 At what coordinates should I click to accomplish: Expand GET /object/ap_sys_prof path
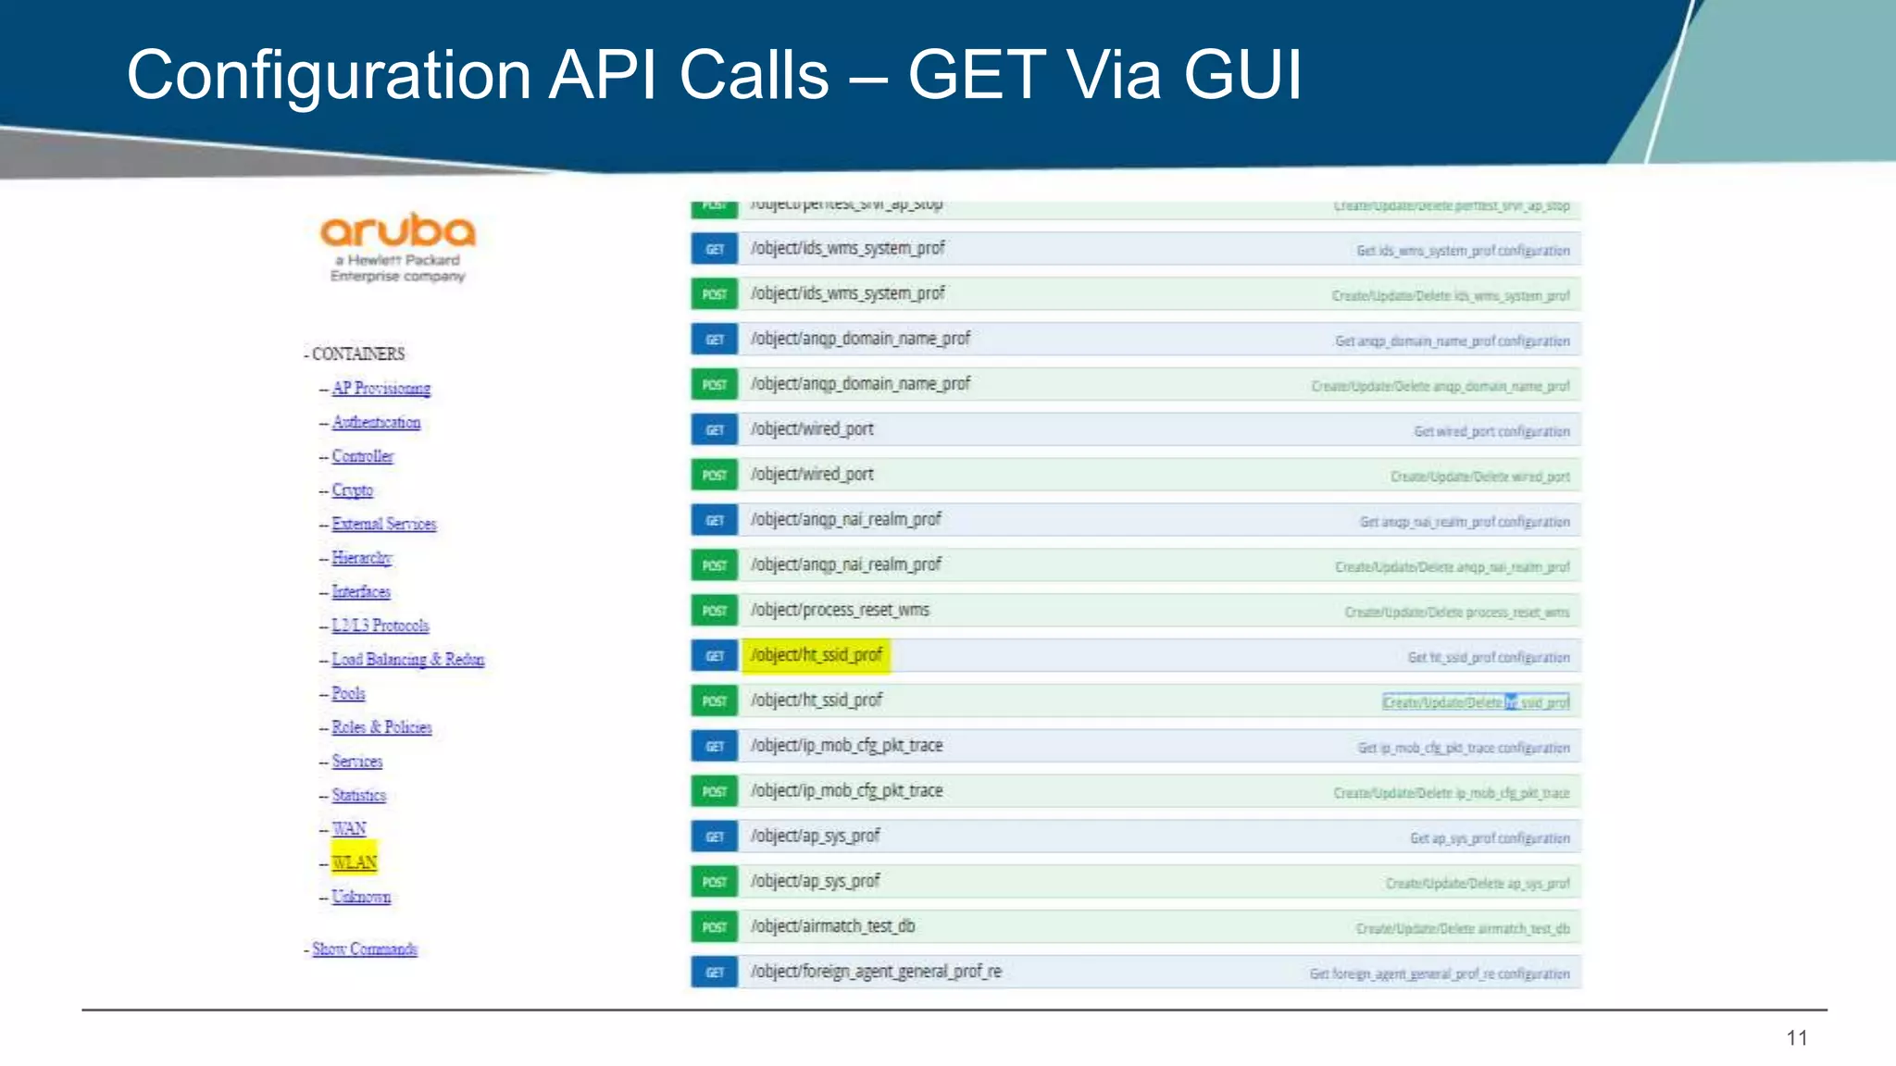coord(815,837)
